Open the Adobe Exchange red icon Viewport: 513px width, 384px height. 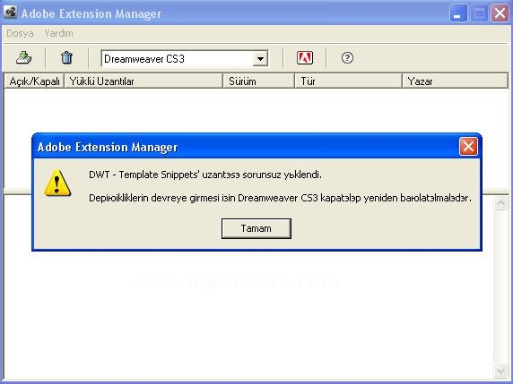pyautogui.click(x=305, y=58)
